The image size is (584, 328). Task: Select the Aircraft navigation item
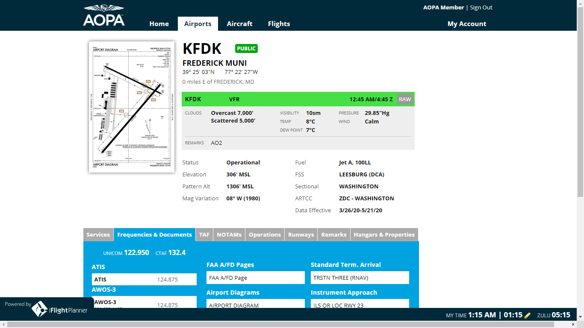point(239,23)
